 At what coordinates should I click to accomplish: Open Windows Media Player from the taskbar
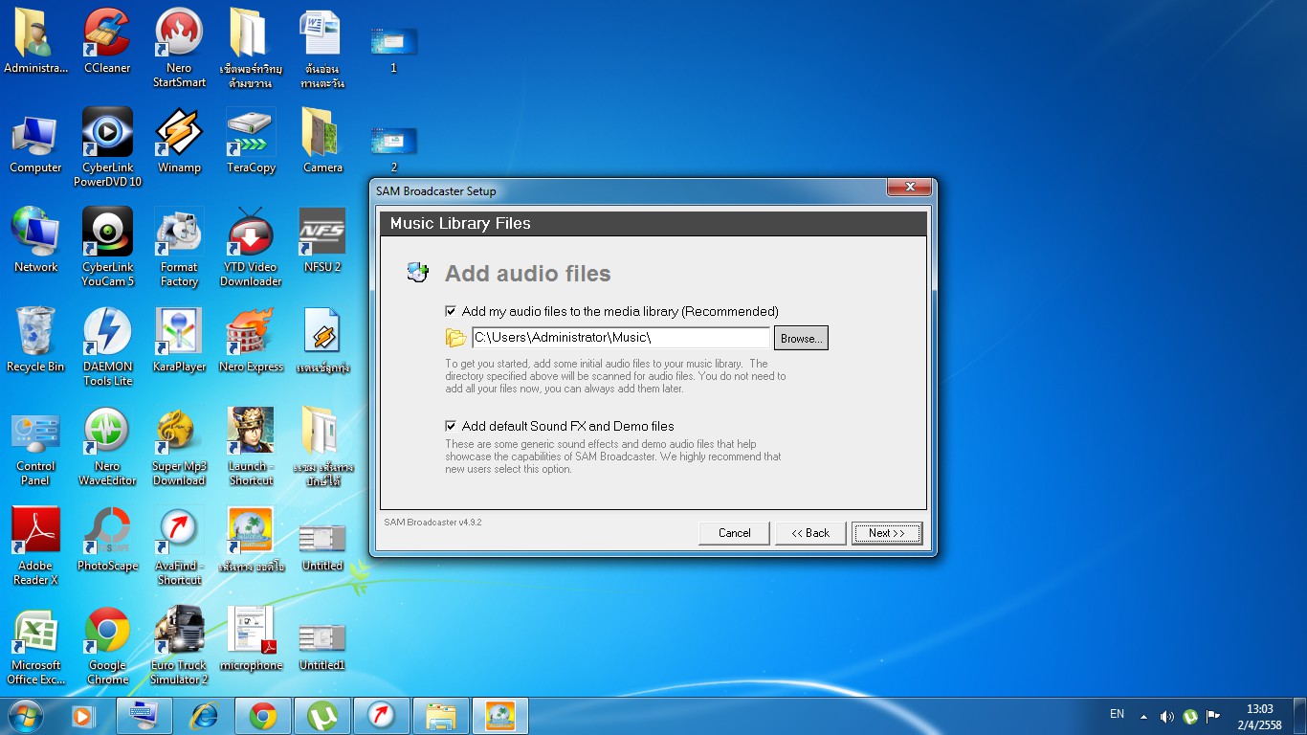click(x=83, y=716)
